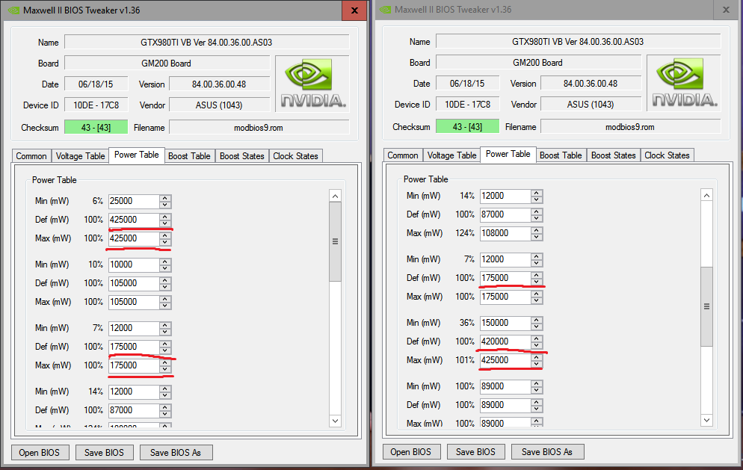Decrease the Def 105000 value in left window

pyautogui.click(x=165, y=286)
